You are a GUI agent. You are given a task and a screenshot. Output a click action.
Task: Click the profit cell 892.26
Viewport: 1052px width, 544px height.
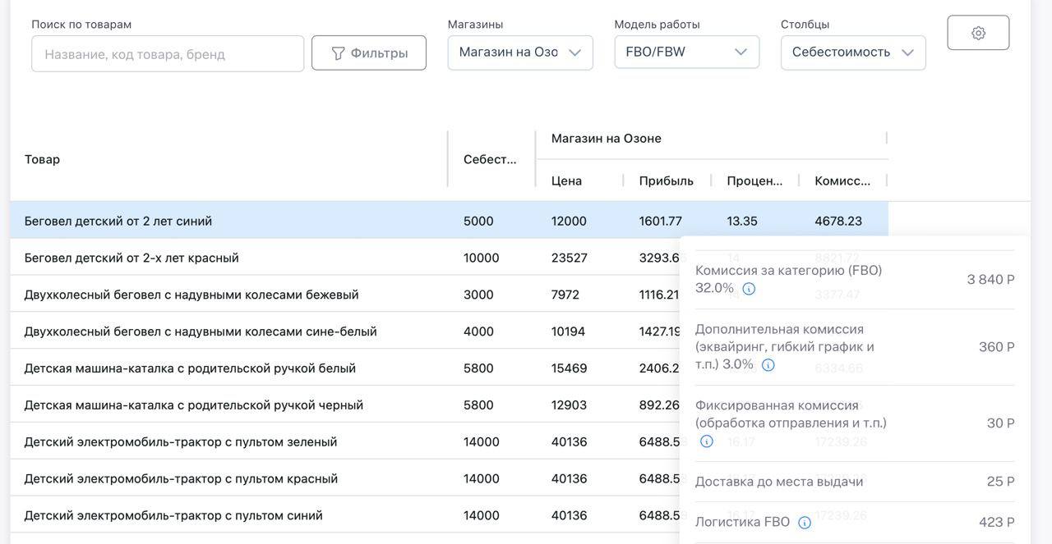(659, 405)
